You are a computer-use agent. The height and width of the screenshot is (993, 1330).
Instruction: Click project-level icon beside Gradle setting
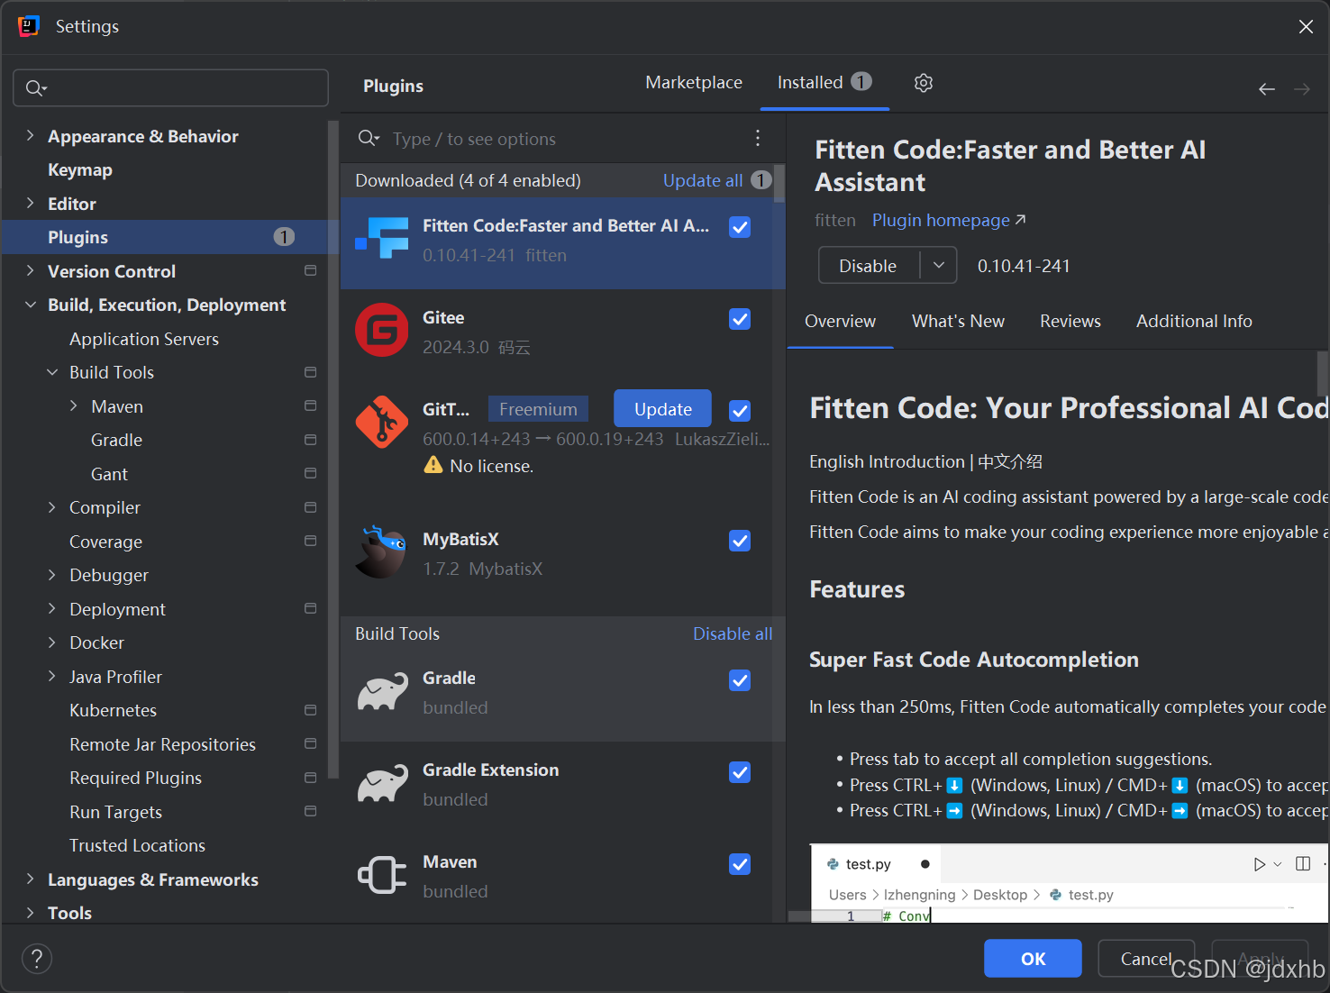pos(311,440)
